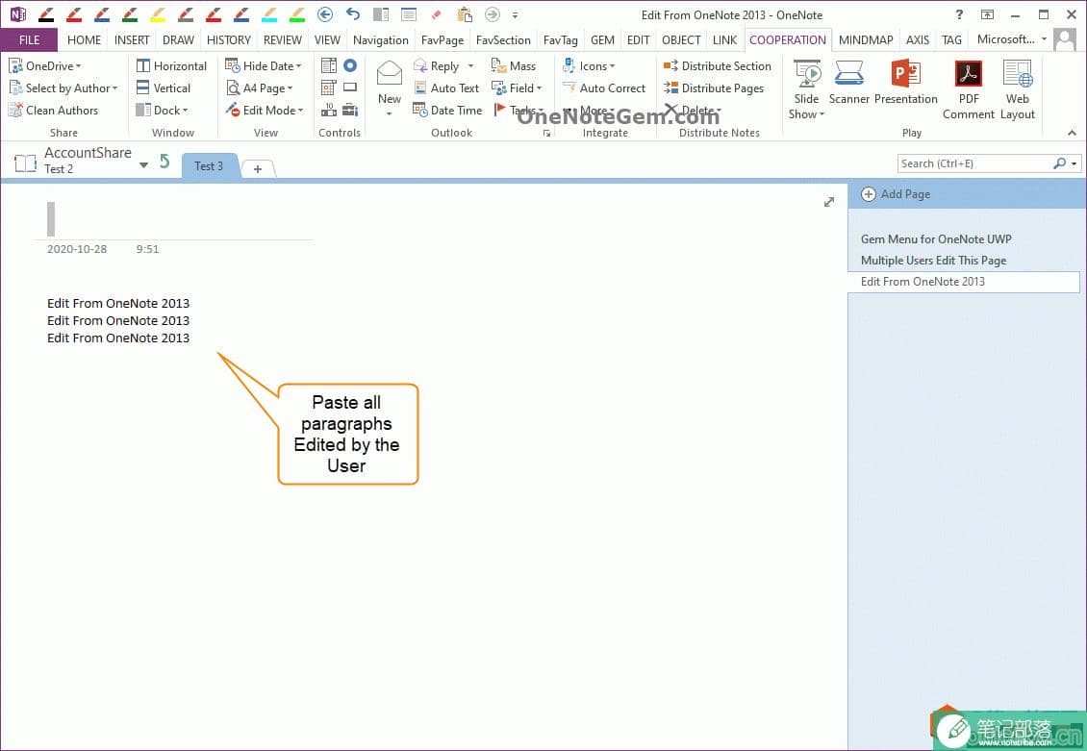Open Ribbon Display Options
This screenshot has width=1087, height=751.
[x=987, y=13]
